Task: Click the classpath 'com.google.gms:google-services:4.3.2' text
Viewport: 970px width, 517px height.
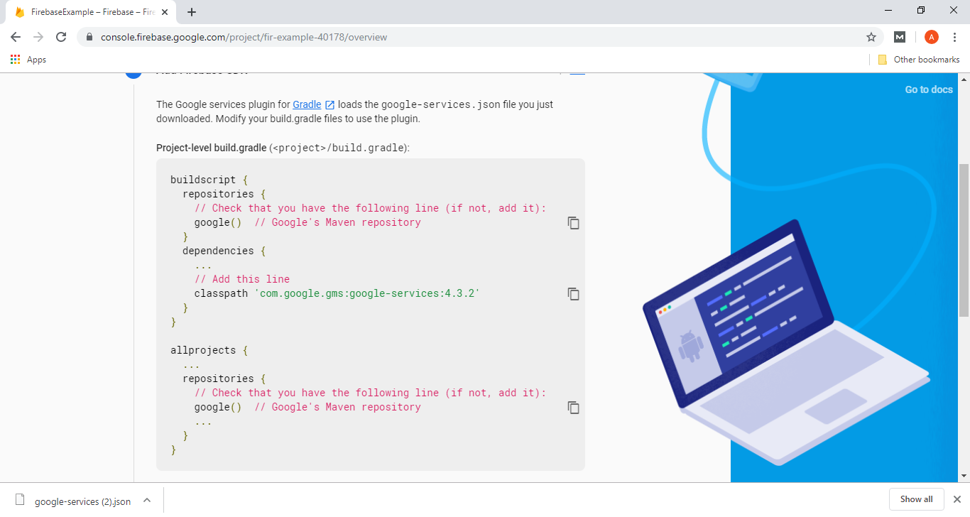Action: 337,293
